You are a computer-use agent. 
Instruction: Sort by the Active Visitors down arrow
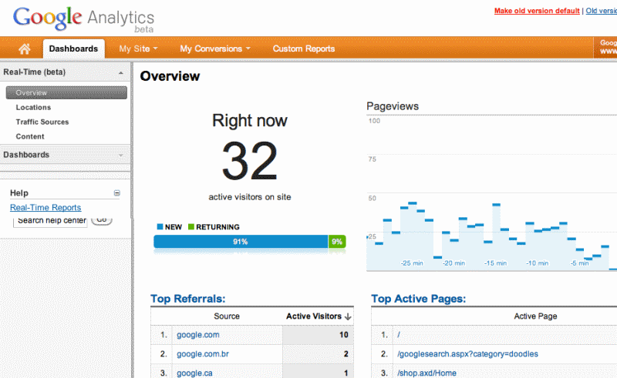tap(348, 316)
